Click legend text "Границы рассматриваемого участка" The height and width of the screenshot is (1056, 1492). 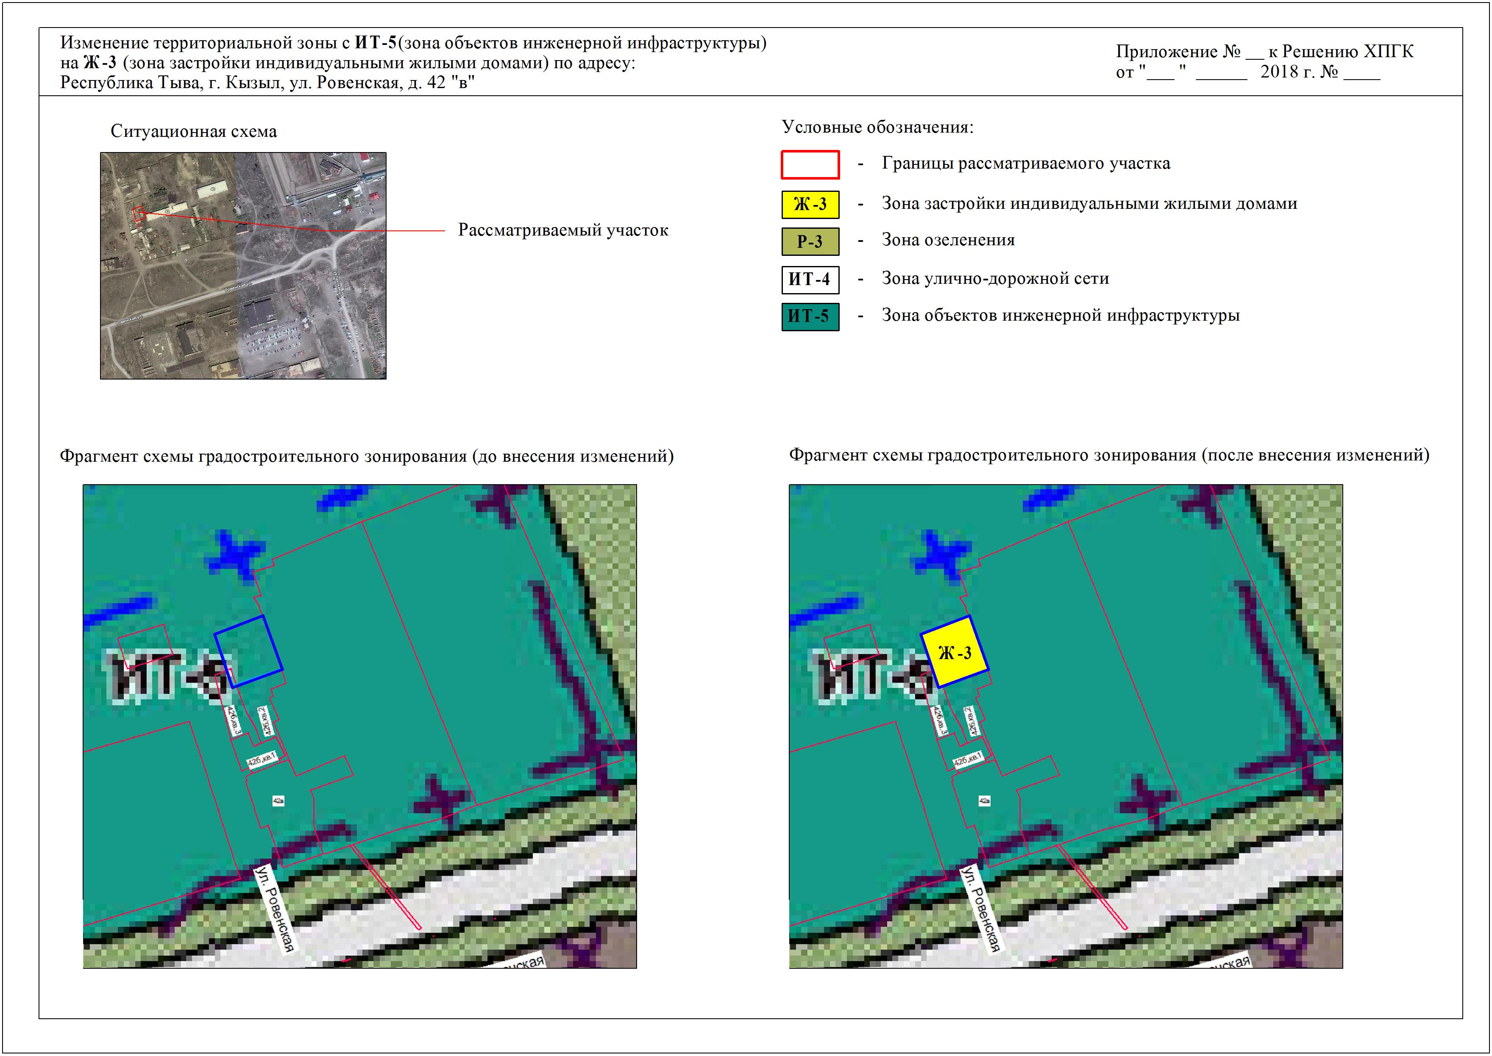(x=1026, y=163)
